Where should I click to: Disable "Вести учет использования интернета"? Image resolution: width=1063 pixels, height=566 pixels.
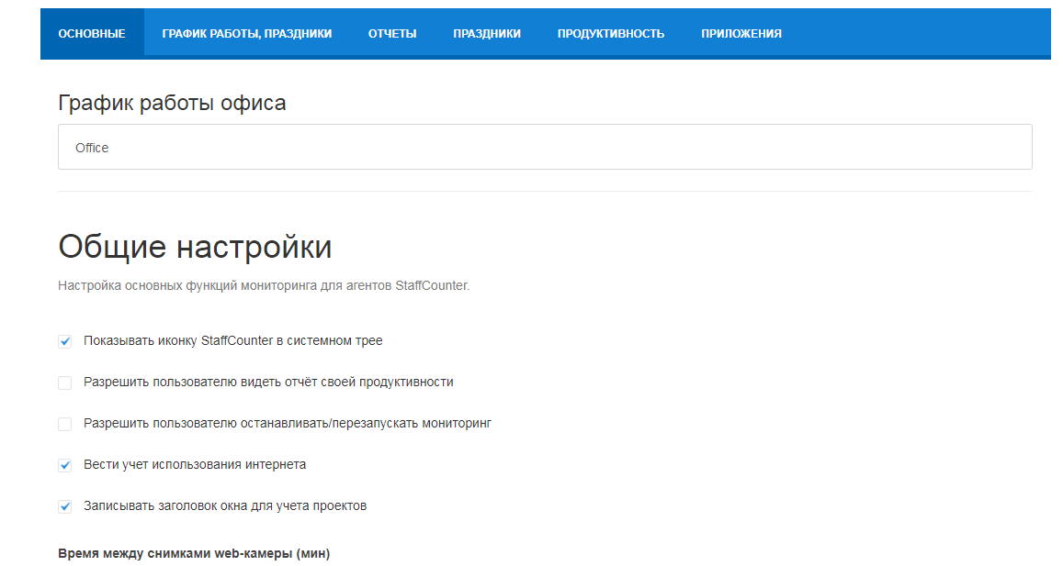[x=64, y=464]
